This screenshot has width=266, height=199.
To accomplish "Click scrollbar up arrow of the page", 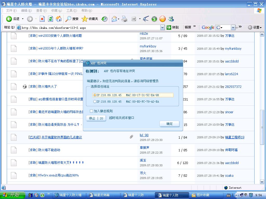I will pos(262,34).
